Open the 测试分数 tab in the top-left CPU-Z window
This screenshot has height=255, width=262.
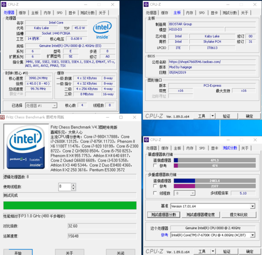(x=87, y=13)
